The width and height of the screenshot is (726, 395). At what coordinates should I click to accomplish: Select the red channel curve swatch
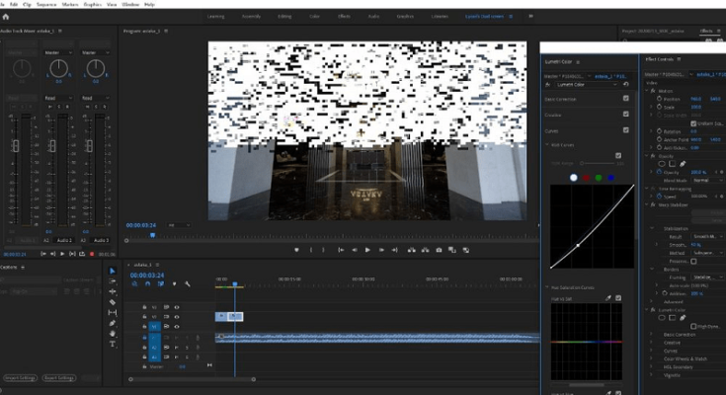click(x=585, y=178)
